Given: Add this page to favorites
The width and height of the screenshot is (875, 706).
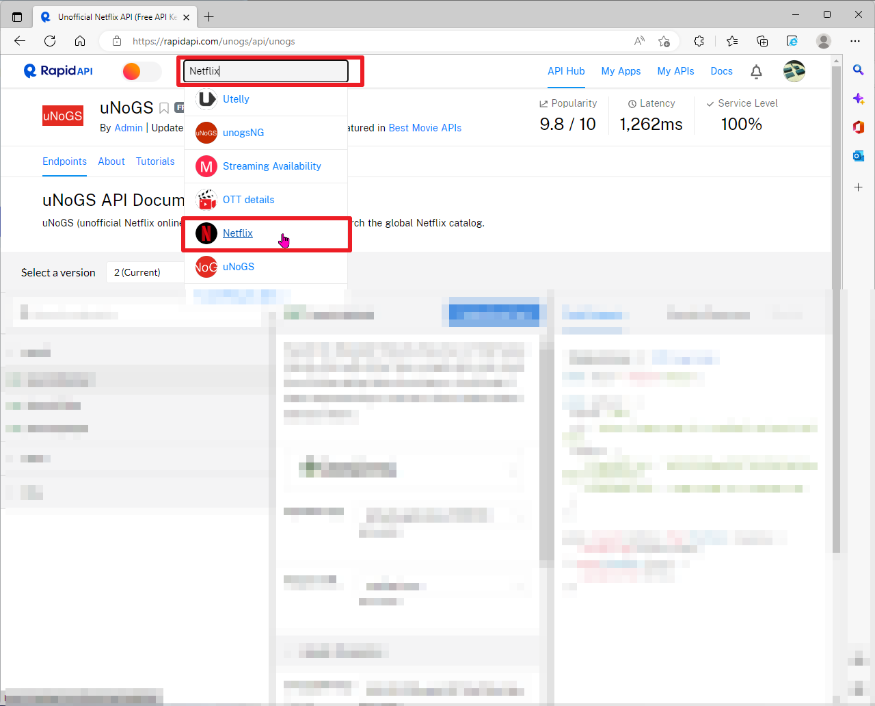Looking at the screenshot, I should (664, 41).
